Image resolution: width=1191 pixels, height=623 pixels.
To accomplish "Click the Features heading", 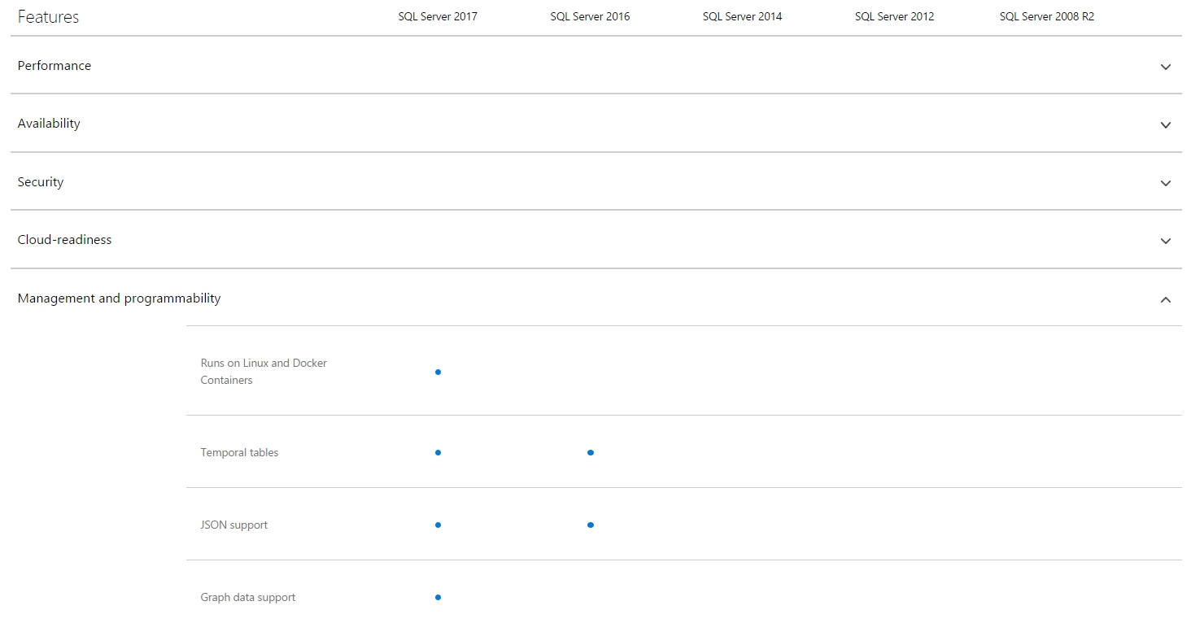I will 48,16.
